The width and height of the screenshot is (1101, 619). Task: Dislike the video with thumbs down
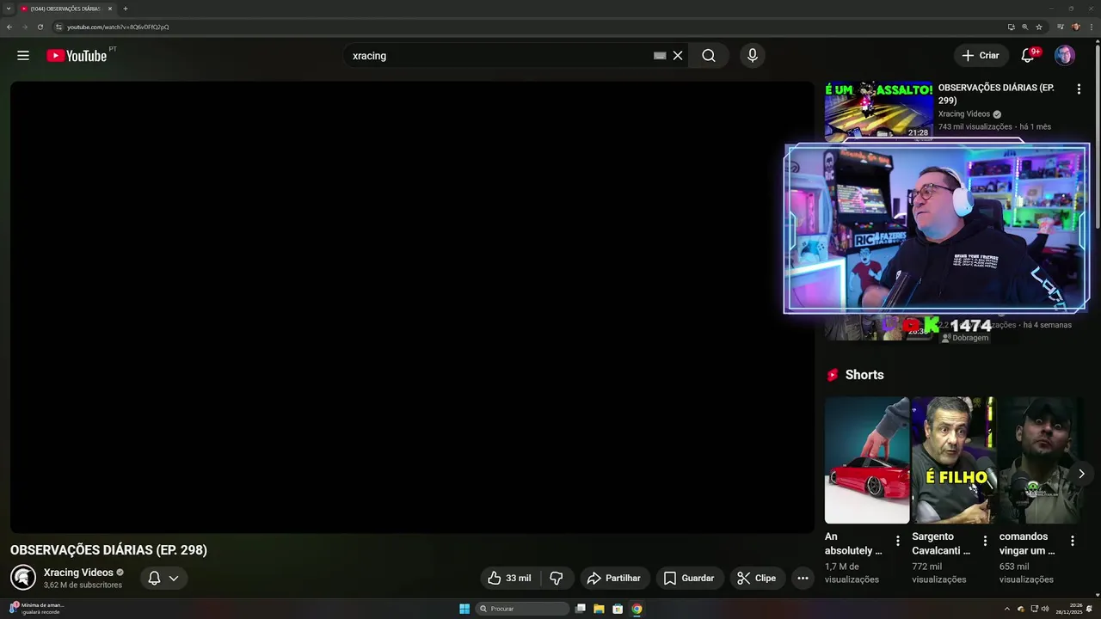click(557, 579)
